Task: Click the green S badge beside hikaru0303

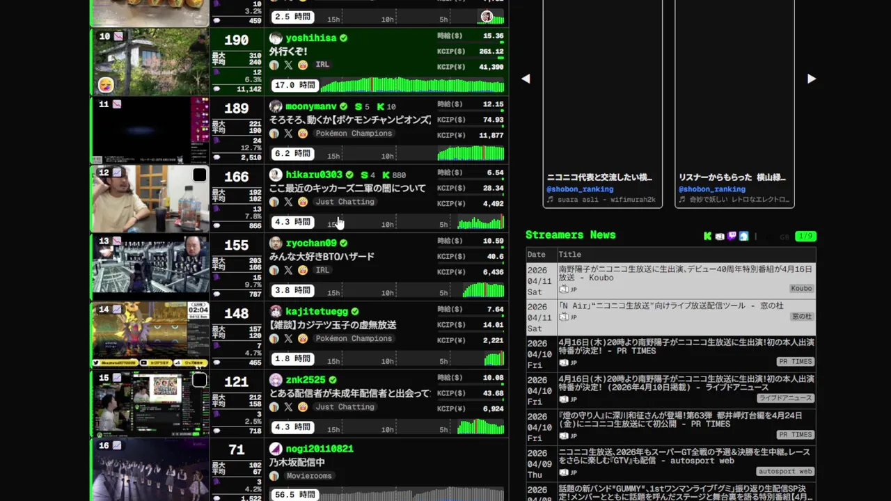Action: (364, 175)
